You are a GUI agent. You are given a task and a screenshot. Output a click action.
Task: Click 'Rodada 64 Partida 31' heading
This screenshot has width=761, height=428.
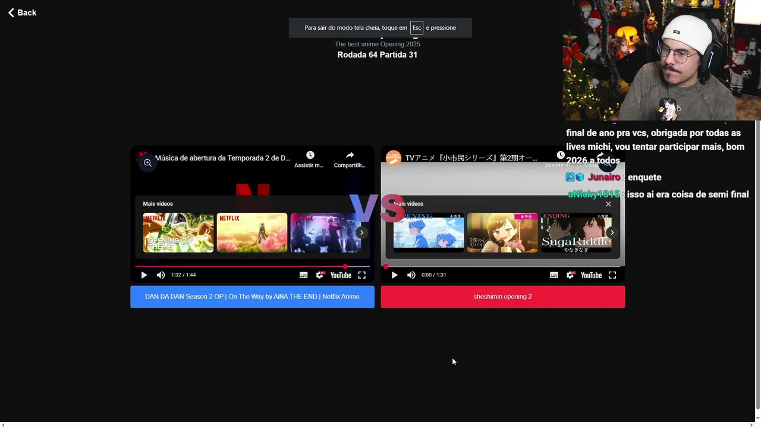pyautogui.click(x=377, y=55)
